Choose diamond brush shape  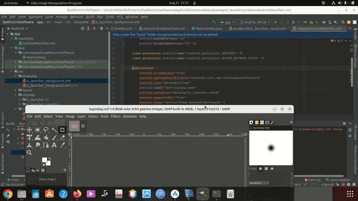[x=272, y=169]
